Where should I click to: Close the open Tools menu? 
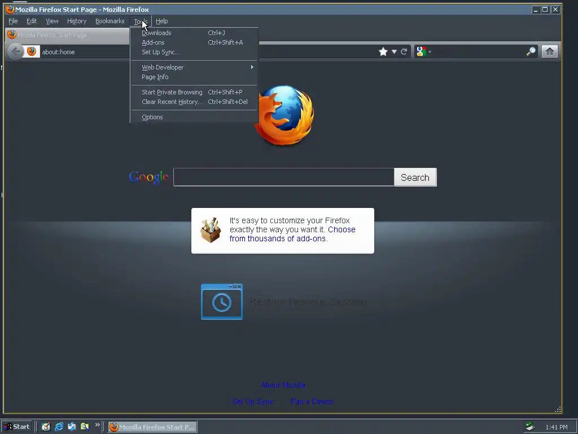(141, 21)
